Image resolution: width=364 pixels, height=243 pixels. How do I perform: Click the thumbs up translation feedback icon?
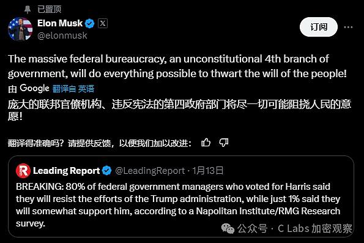point(206,143)
